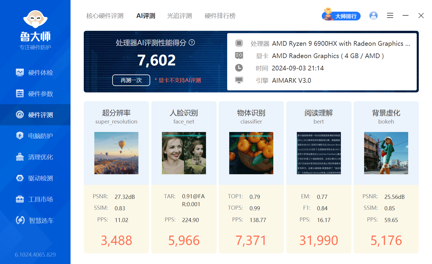The image size is (432, 264).
Task: Click the 鲁大师 logo avatar
Action: coord(35,19)
